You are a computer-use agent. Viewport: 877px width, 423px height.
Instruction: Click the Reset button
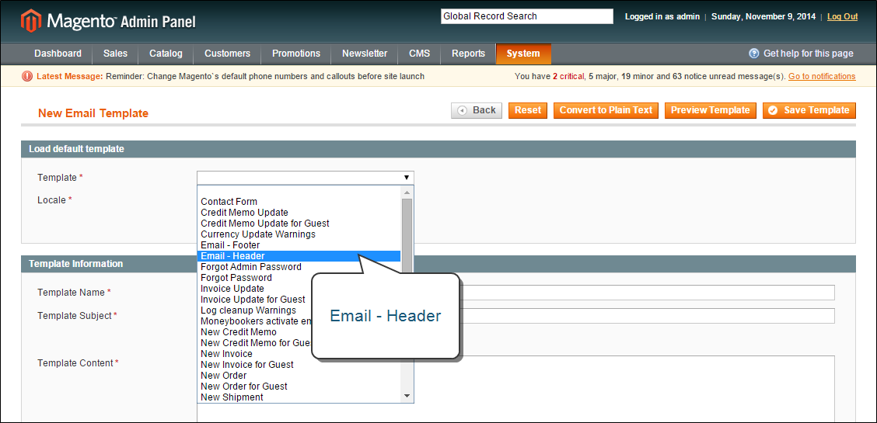(x=528, y=110)
